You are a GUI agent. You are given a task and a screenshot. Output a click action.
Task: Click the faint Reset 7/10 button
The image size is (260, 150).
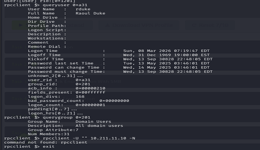point(210,25)
